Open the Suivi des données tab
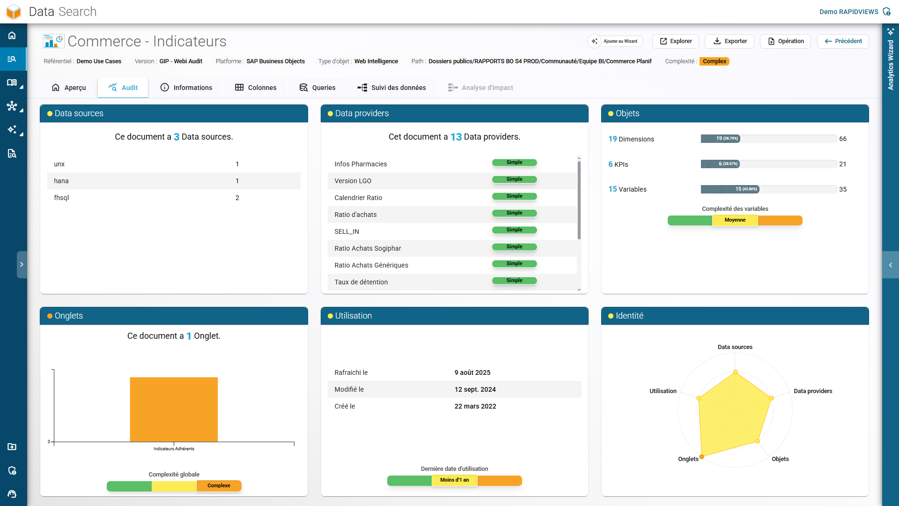This screenshot has width=899, height=506. point(391,88)
